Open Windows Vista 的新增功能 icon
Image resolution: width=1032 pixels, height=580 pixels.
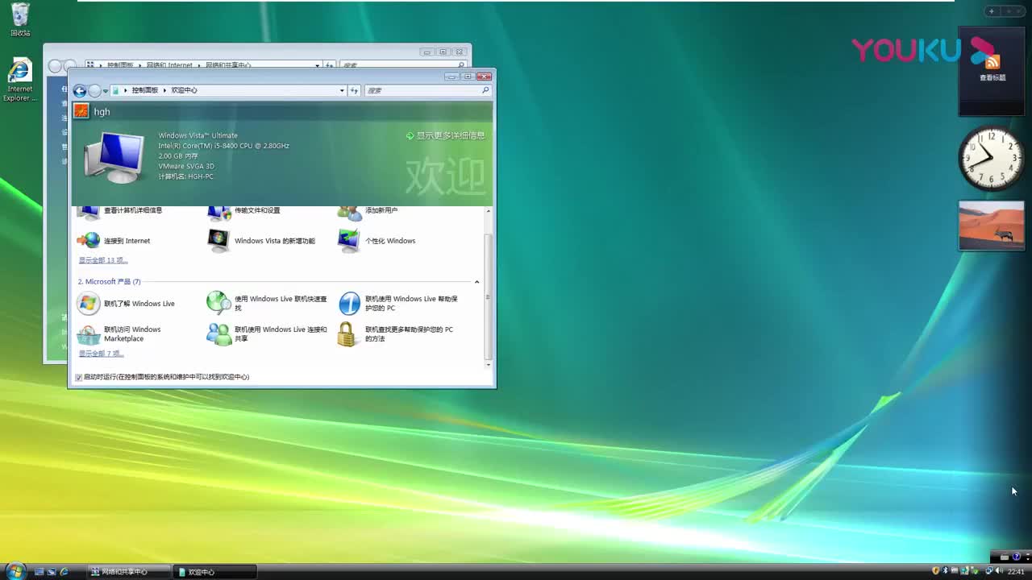pos(218,240)
